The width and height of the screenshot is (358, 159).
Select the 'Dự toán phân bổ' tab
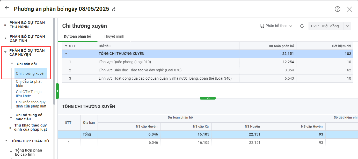(77, 36)
